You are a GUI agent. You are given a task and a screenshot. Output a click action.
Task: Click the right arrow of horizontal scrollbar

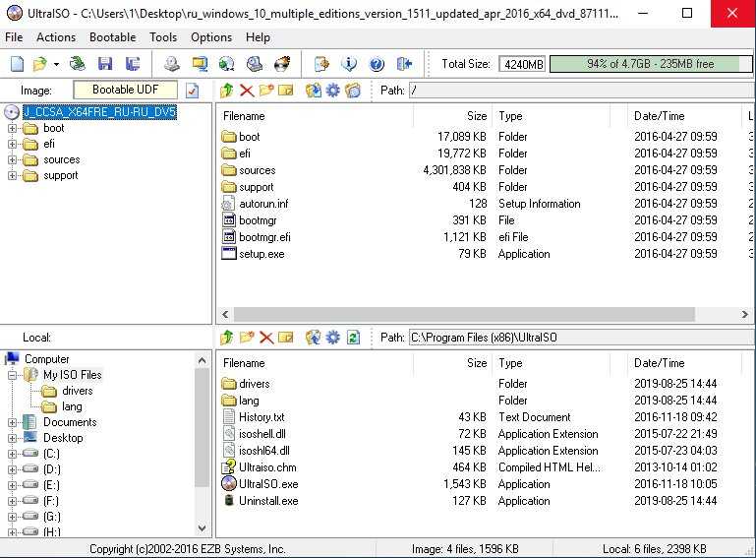[745, 314]
